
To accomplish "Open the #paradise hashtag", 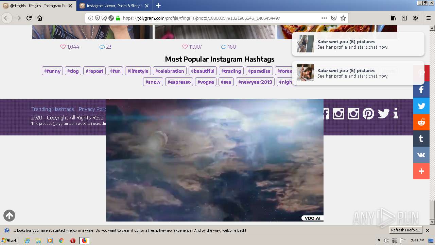I will pos(259,71).
